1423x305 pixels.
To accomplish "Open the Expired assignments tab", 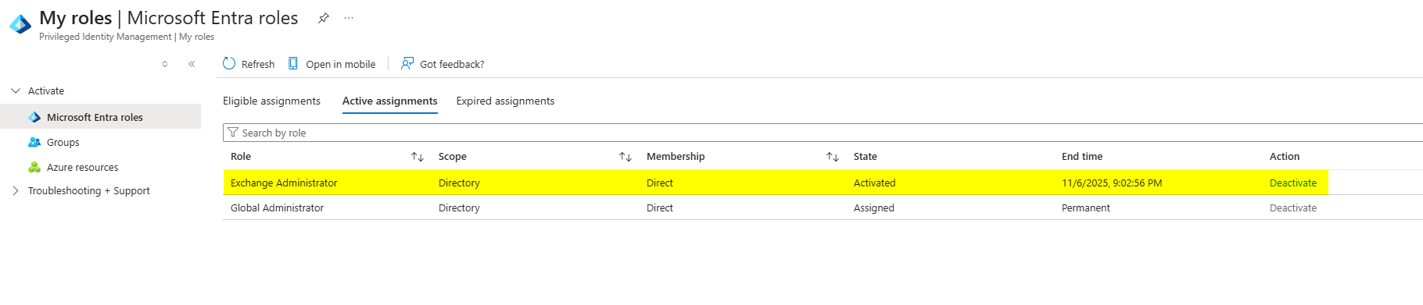I will [505, 101].
